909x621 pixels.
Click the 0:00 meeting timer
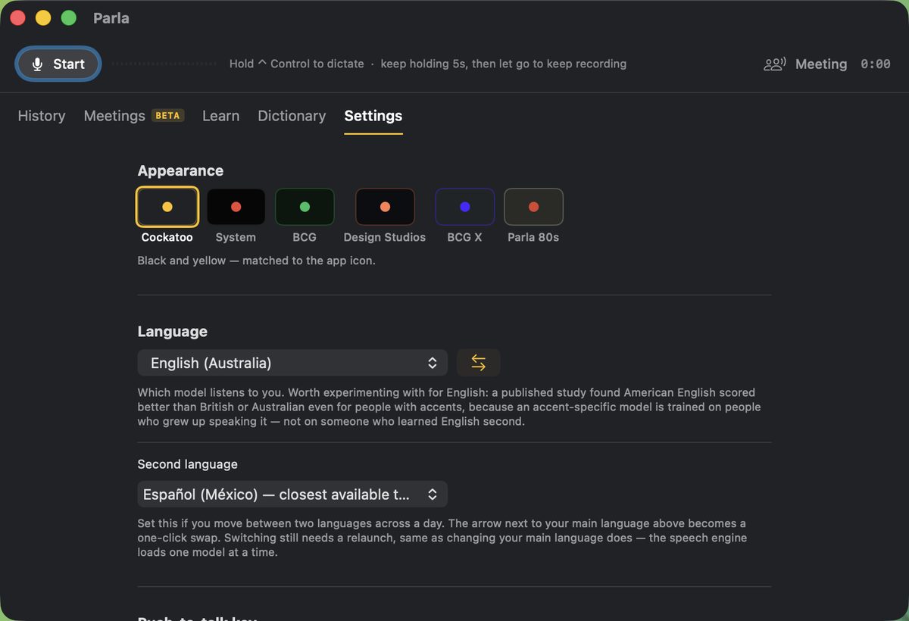pos(876,64)
